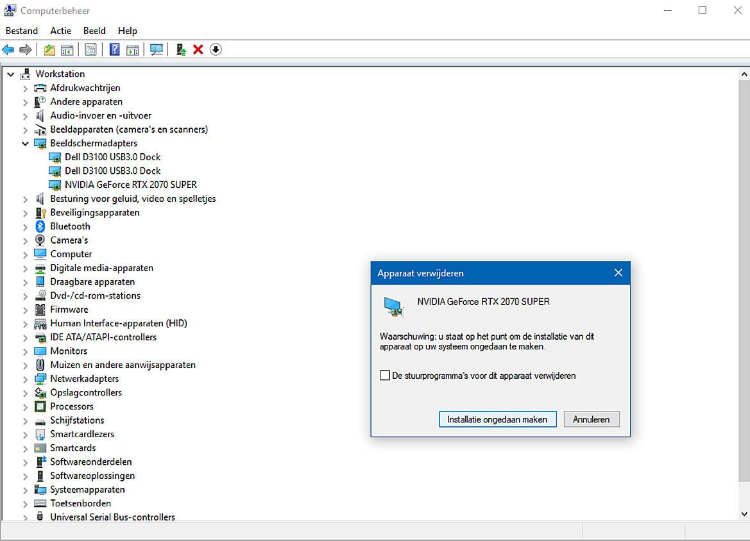
Task: Collapse the Workstation root node
Action: click(x=10, y=74)
